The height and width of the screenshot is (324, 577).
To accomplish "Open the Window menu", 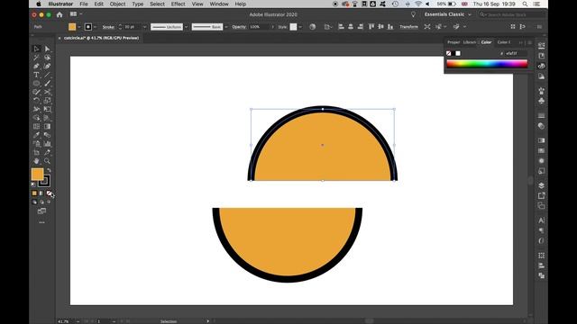I will (x=219, y=4).
